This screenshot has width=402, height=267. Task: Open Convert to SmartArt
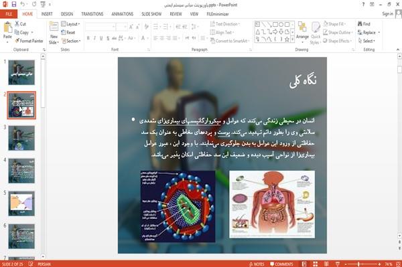coord(230,41)
